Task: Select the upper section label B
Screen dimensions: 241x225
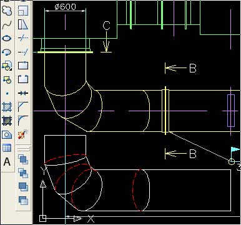Action: 193,68
